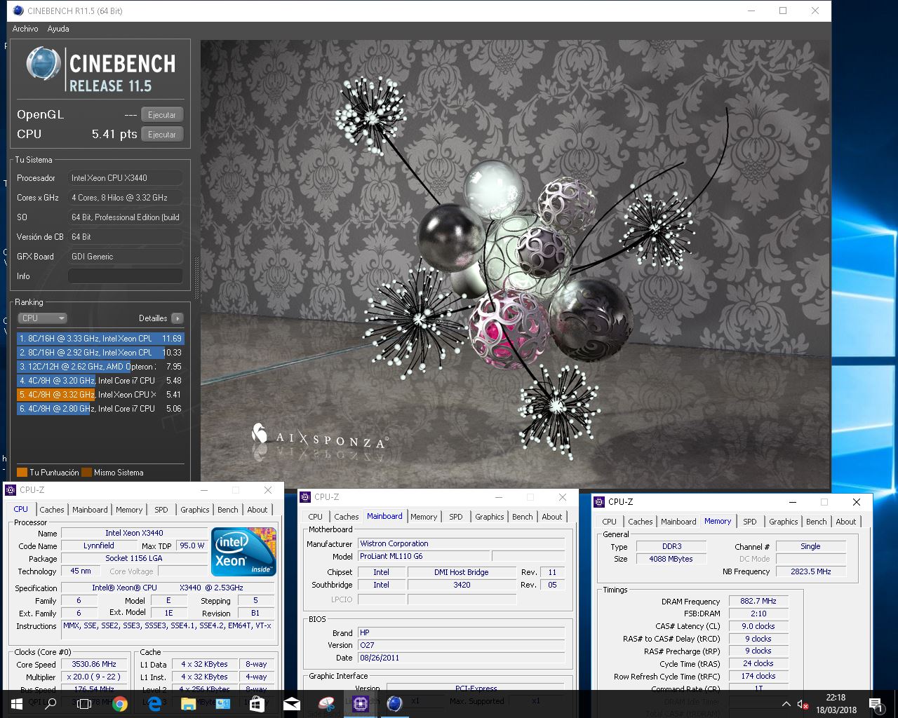Switch to CPU-Z via its taskbar icon
Viewport: 898px width, 718px height.
[361, 704]
